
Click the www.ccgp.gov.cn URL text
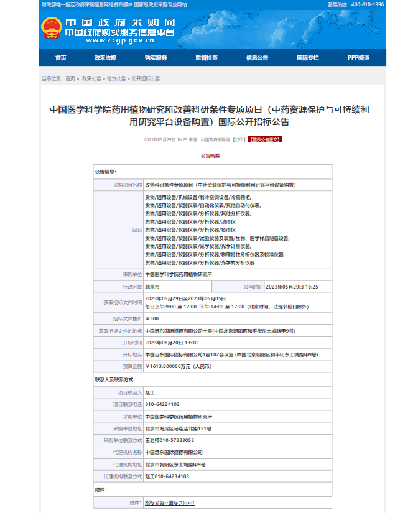(120, 40)
